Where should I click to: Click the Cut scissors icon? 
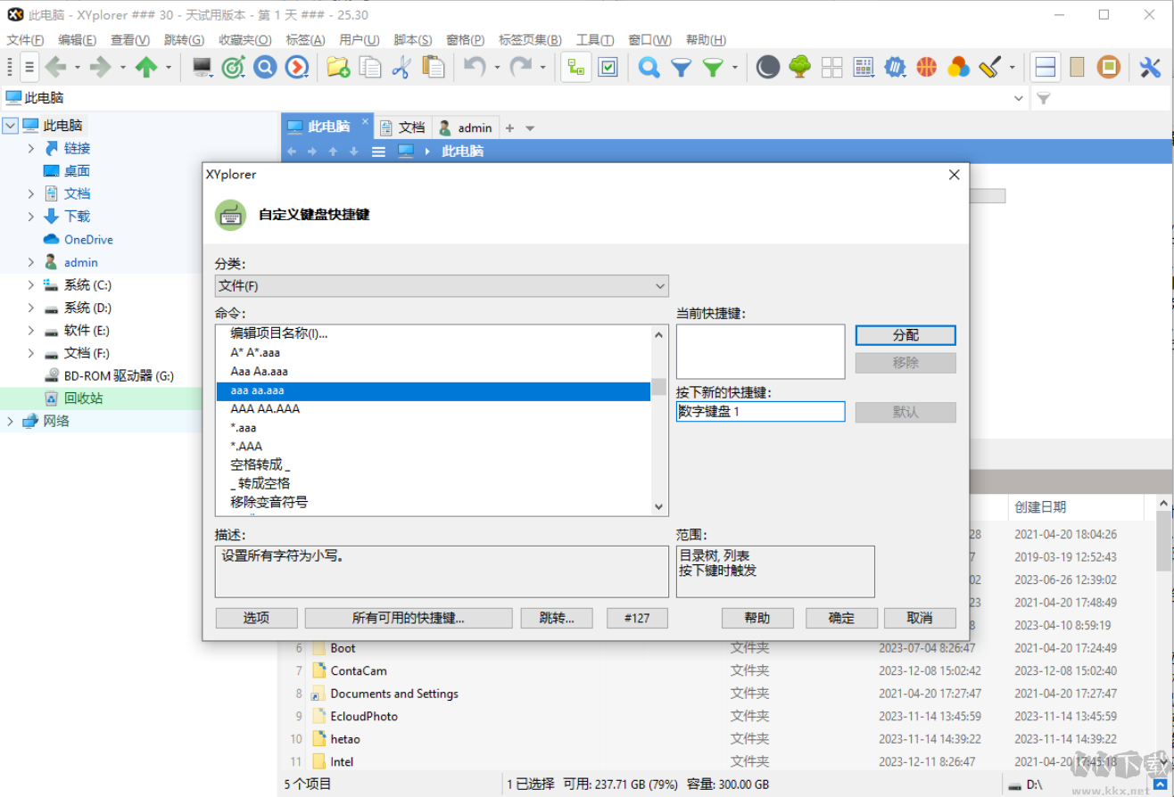(x=402, y=67)
